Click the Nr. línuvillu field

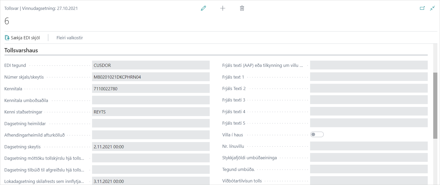click(x=369, y=146)
